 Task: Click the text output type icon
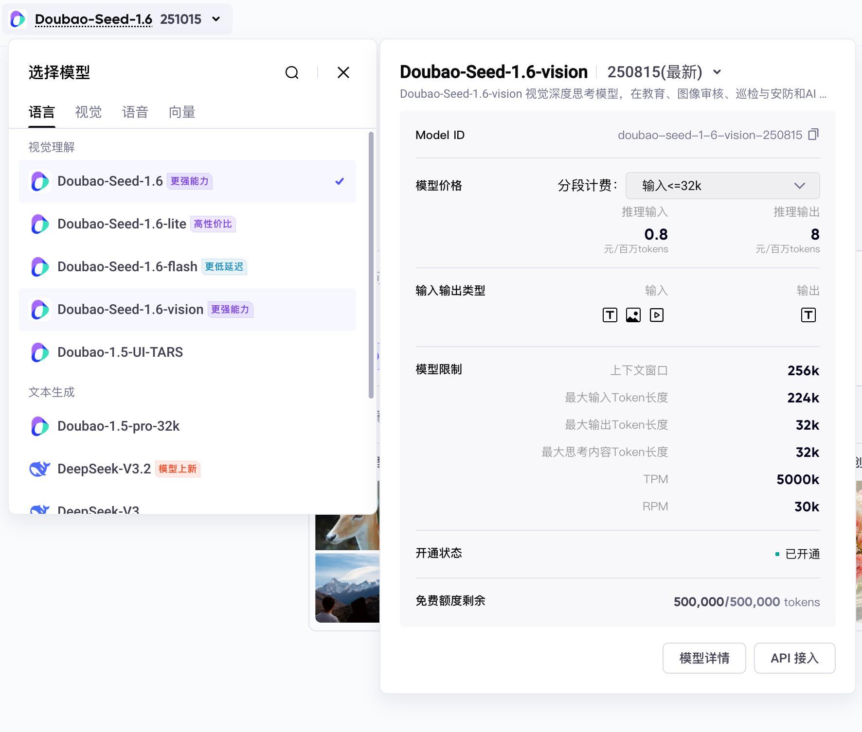(808, 315)
